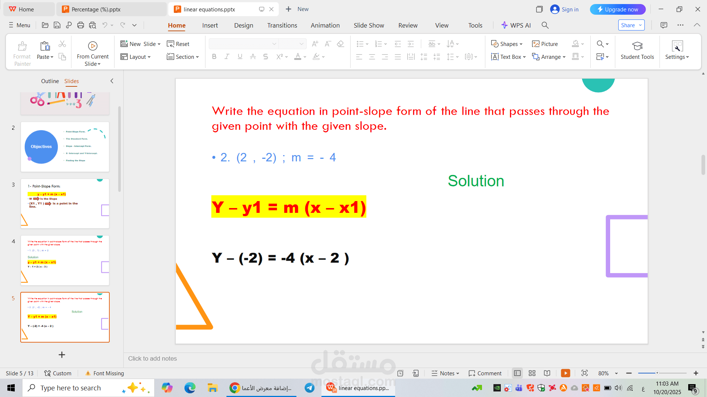Viewport: 707px width, 397px height.
Task: Toggle Underline formatting
Action: (240, 57)
